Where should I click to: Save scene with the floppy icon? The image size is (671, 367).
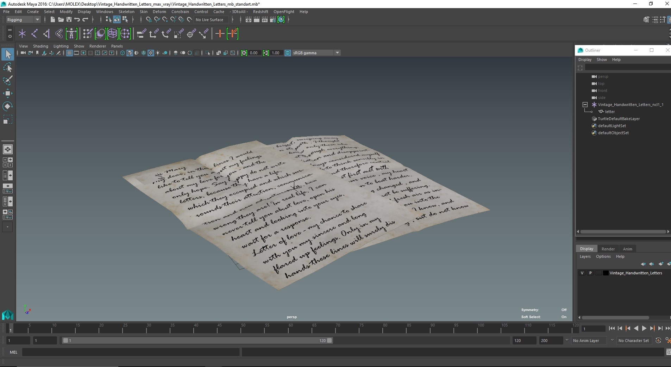69,19
